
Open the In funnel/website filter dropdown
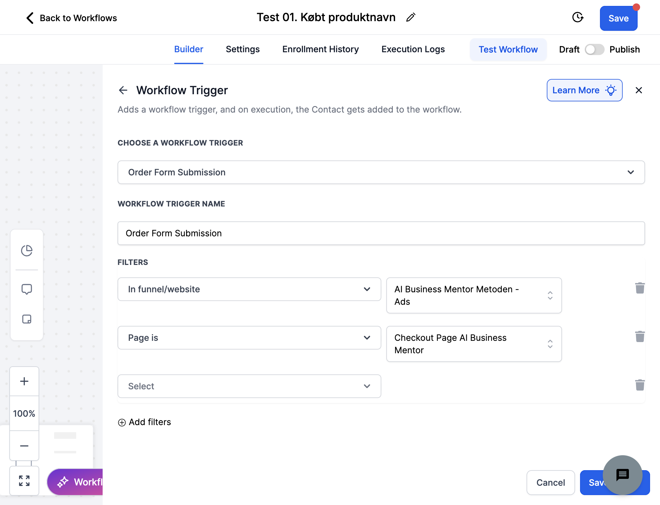(x=249, y=289)
